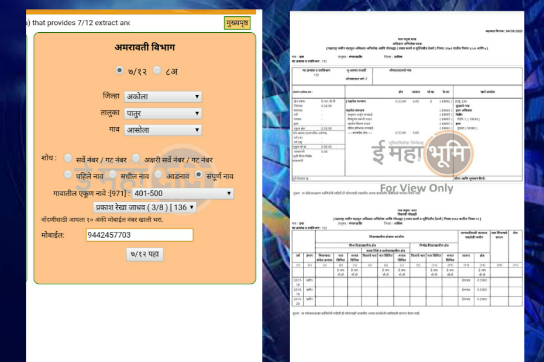
Task: Select the ८अ radio option
Action: click(157, 70)
